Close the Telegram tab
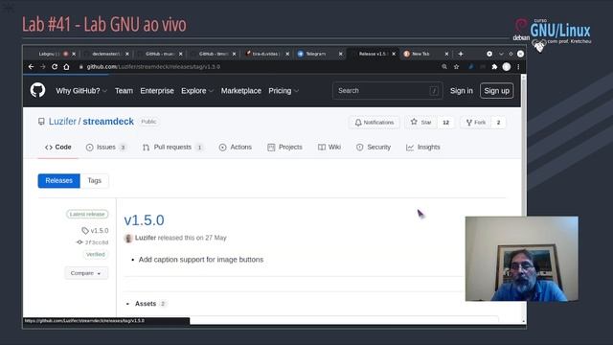 pyautogui.click(x=341, y=54)
